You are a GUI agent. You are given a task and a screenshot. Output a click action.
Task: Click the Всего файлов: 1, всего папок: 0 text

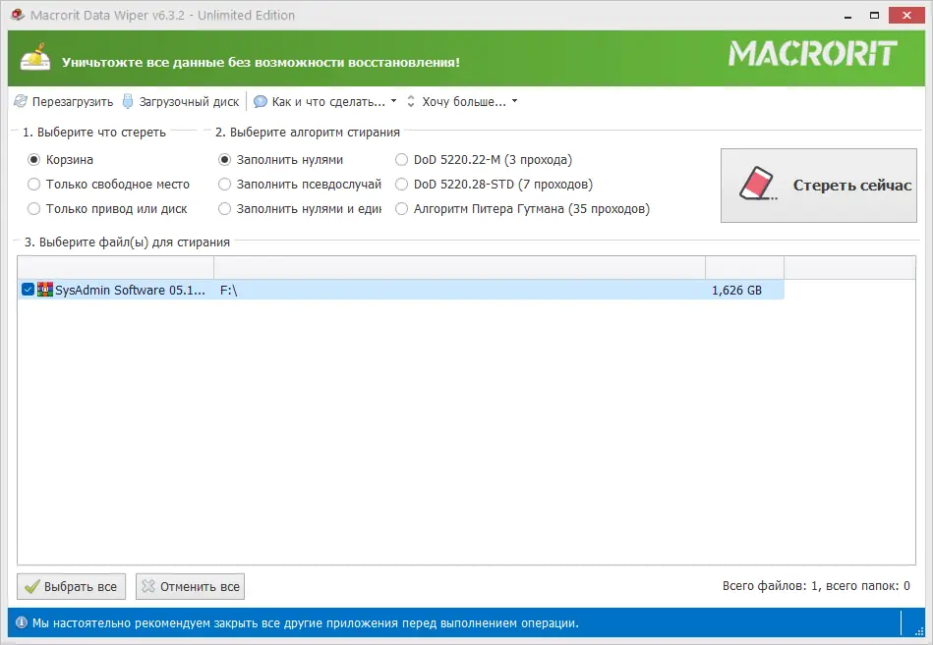816,586
